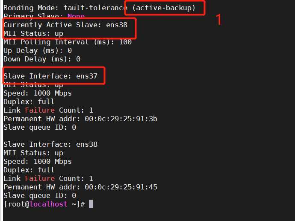
Task: Click the Slave Interface: ens37 line
Action: point(50,76)
